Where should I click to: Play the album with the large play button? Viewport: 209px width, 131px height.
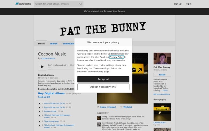[x=42, y=67]
